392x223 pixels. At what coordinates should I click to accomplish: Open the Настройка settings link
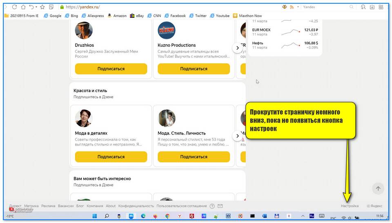click(x=350, y=206)
